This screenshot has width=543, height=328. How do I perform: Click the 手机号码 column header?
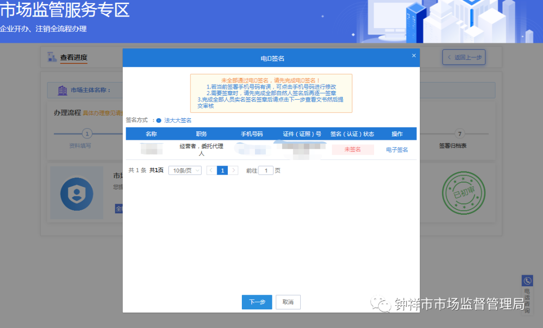(x=252, y=133)
